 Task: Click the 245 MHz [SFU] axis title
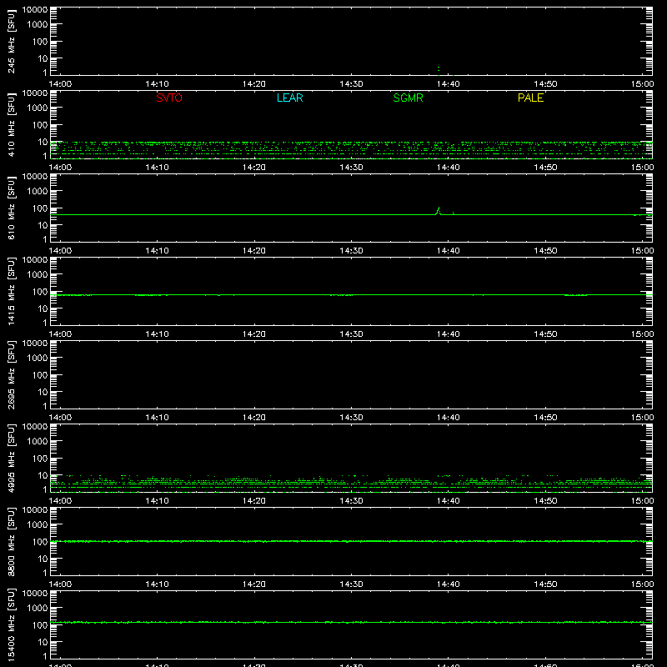[x=11, y=41]
